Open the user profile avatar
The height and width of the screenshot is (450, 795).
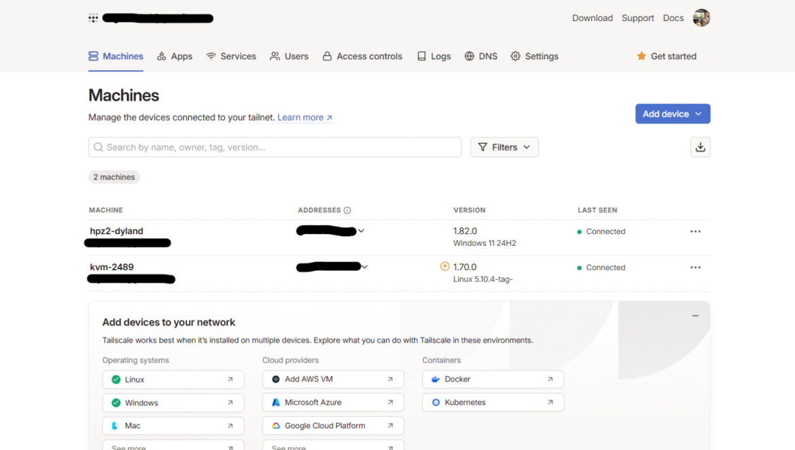[701, 18]
